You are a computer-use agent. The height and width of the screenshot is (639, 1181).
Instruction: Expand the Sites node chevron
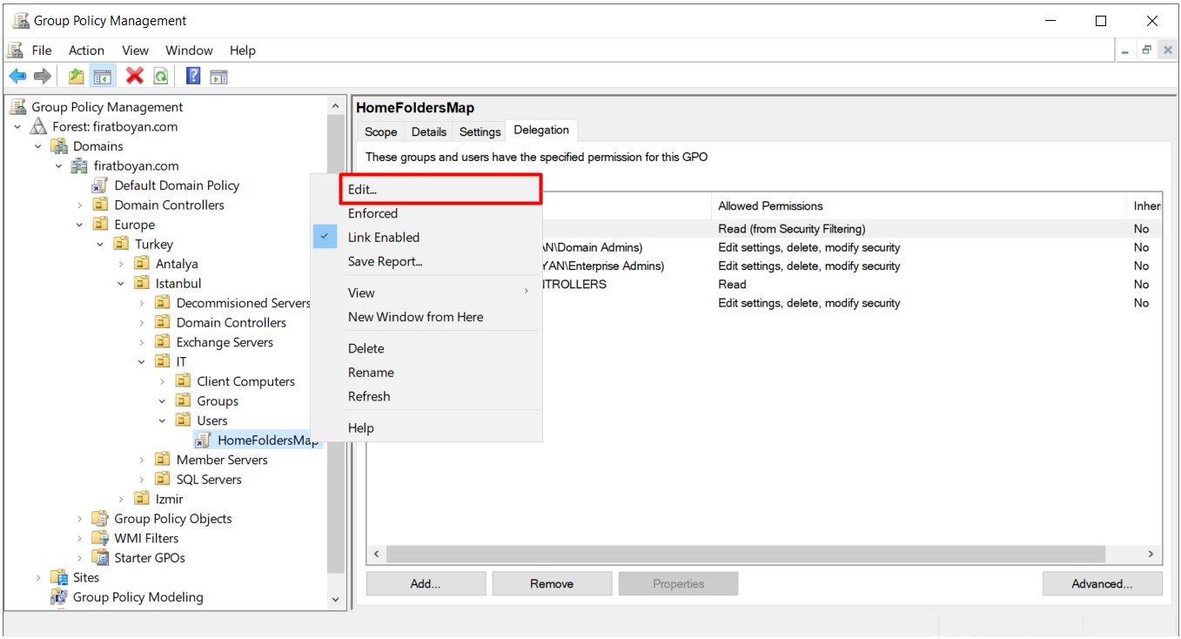(x=39, y=578)
